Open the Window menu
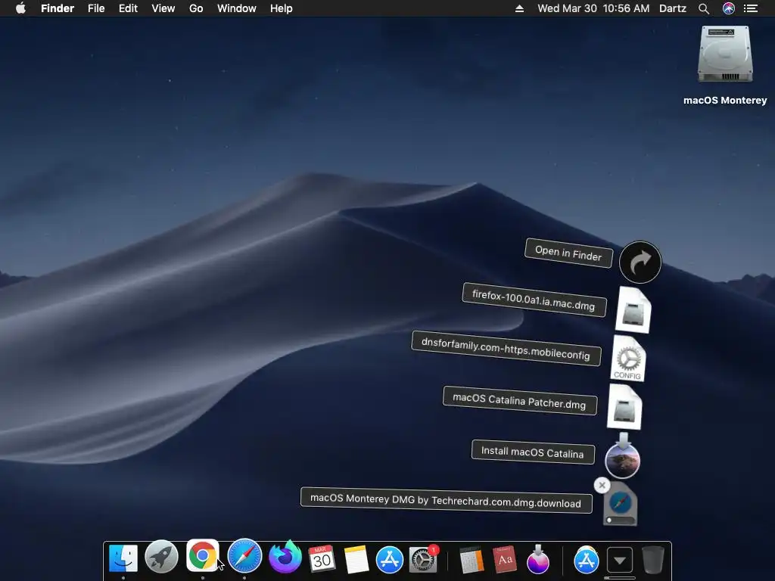 (237, 8)
